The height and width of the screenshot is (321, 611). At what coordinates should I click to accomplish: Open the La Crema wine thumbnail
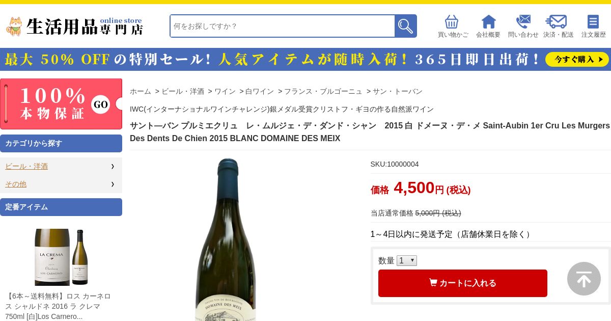coord(61,257)
